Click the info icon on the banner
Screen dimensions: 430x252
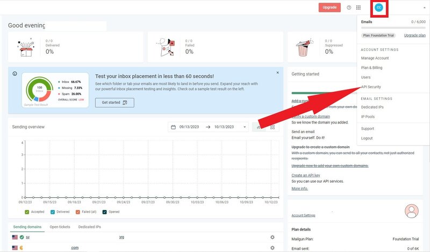(15, 74)
